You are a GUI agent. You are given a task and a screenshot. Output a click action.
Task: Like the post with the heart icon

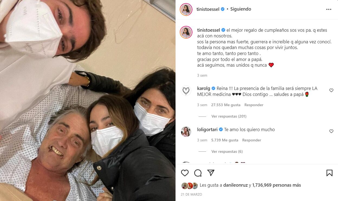click(x=185, y=173)
